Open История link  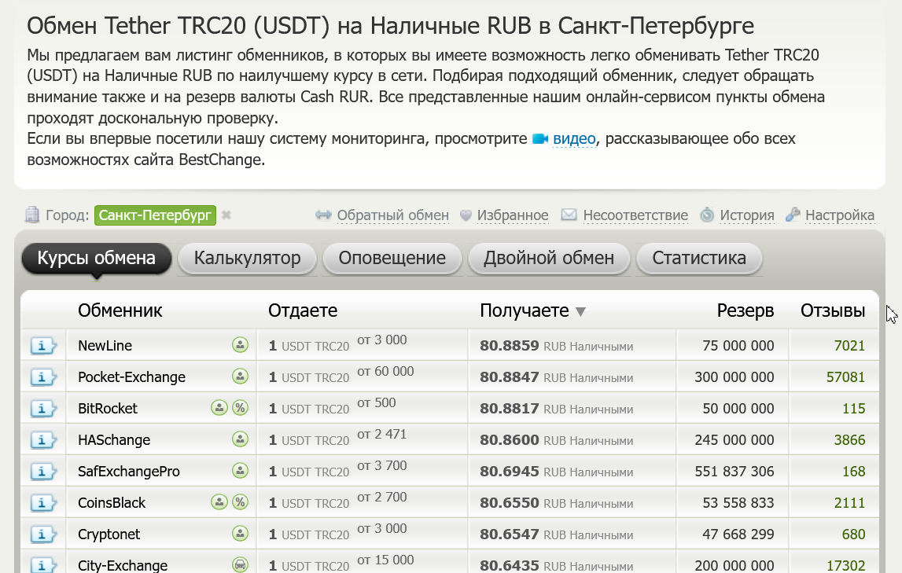746,215
